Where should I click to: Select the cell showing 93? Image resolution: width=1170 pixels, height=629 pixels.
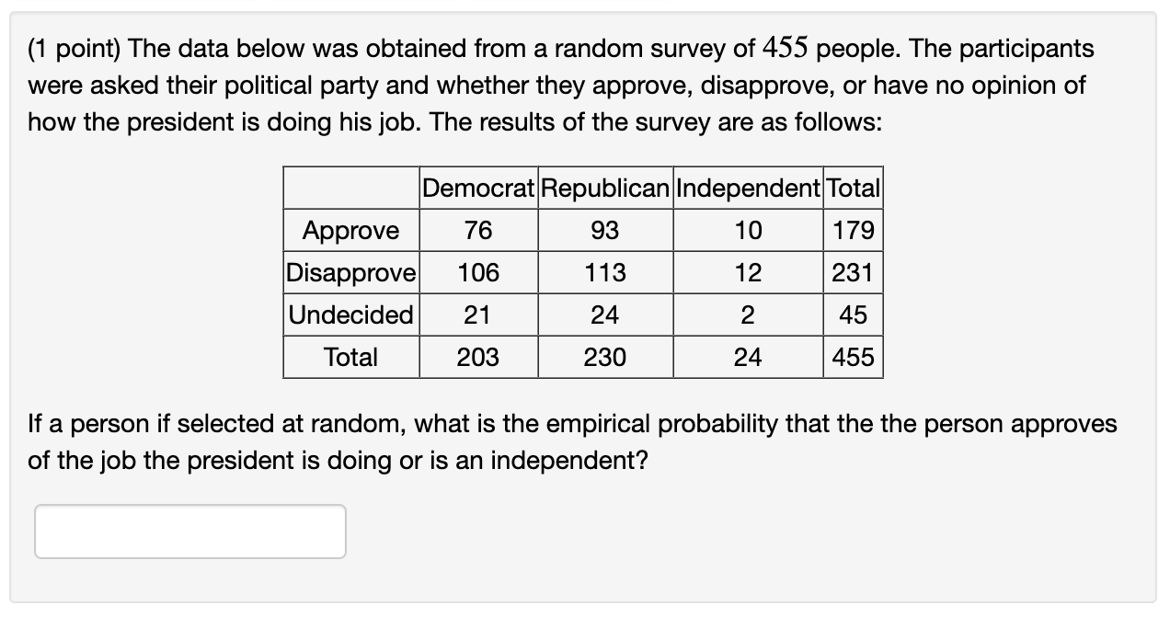[604, 230]
